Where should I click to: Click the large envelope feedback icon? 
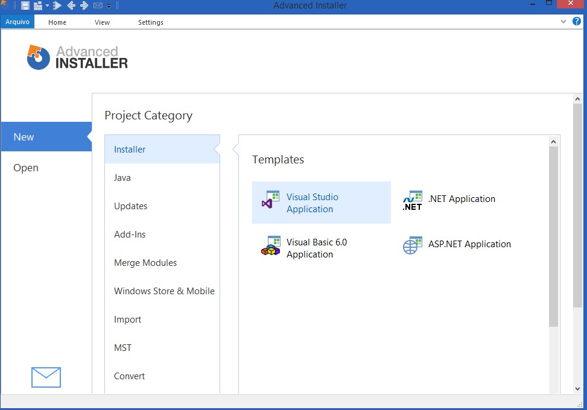point(46,377)
